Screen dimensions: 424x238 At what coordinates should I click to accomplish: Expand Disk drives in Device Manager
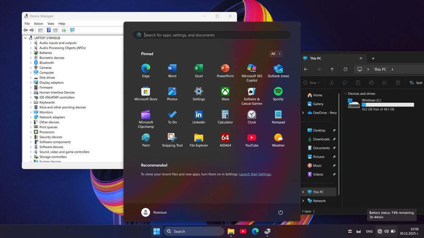[31, 78]
